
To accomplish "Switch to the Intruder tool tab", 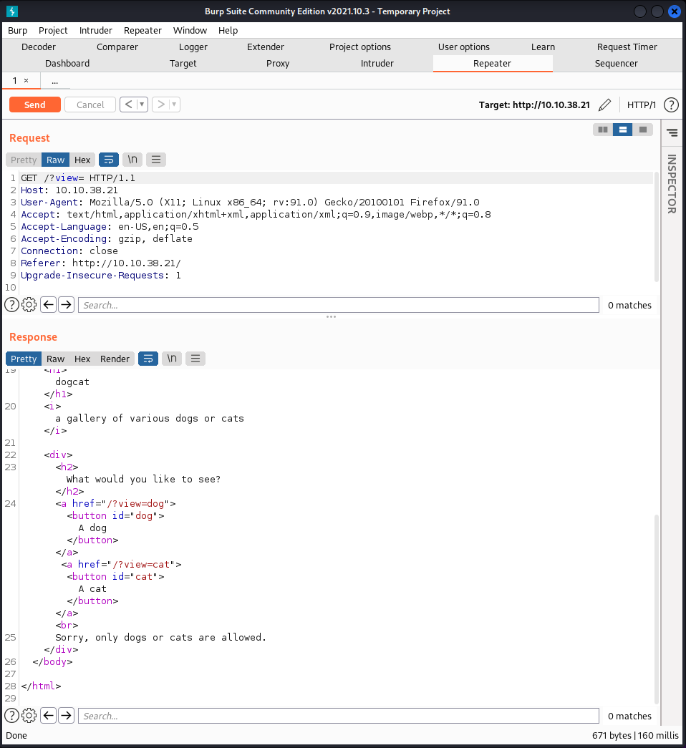I will (377, 64).
